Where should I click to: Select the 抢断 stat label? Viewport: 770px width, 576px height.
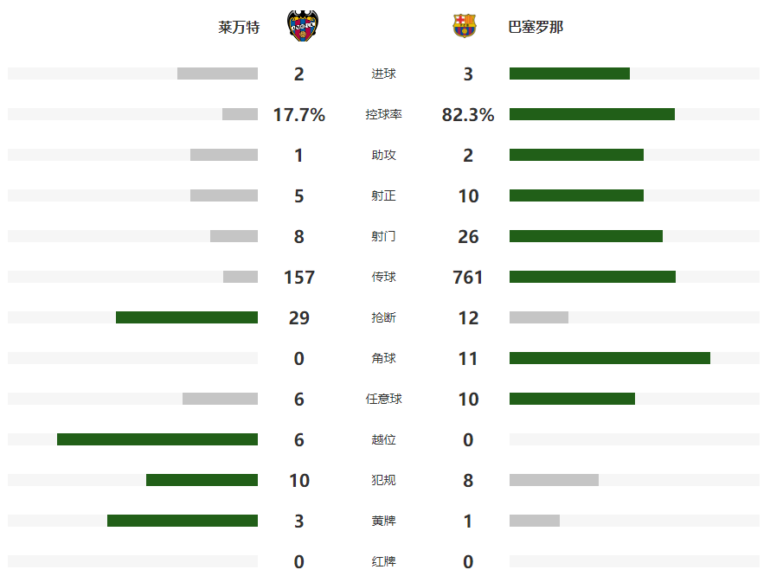coord(383,318)
